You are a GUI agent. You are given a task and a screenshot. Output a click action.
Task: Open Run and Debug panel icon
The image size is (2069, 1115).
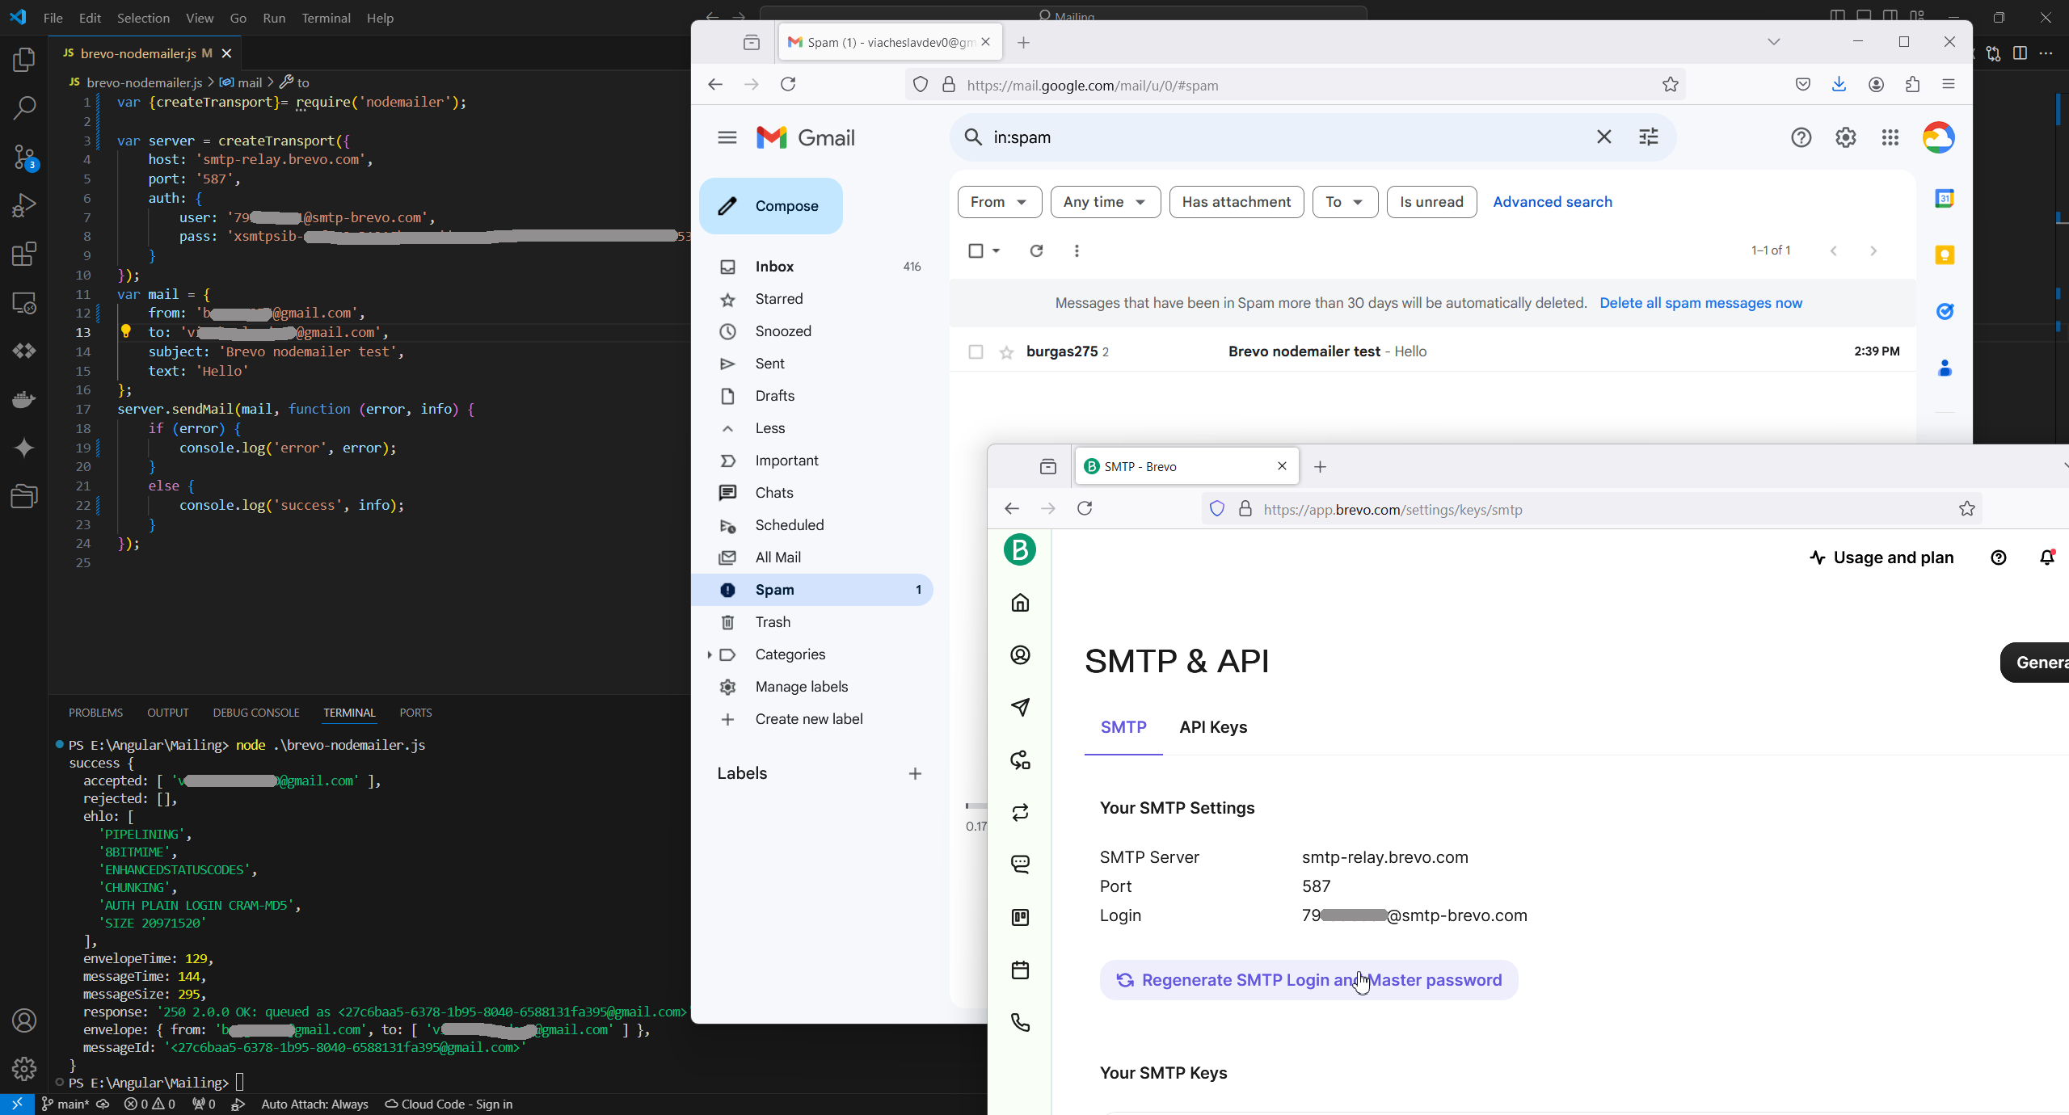coord(24,205)
